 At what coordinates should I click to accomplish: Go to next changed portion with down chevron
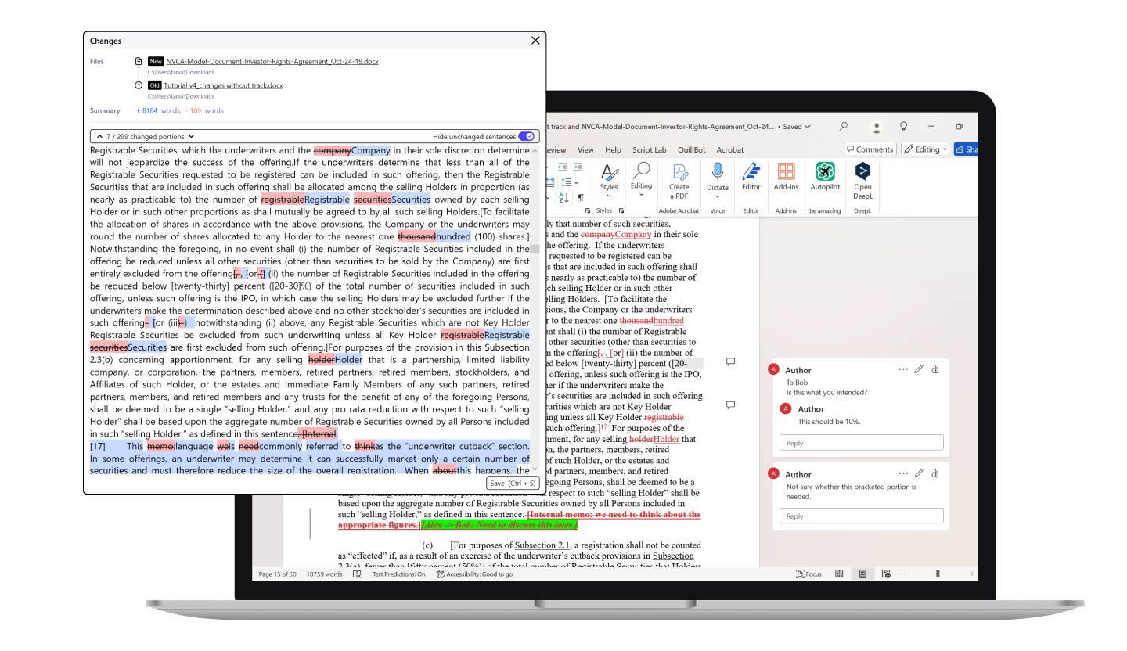pyautogui.click(x=192, y=136)
